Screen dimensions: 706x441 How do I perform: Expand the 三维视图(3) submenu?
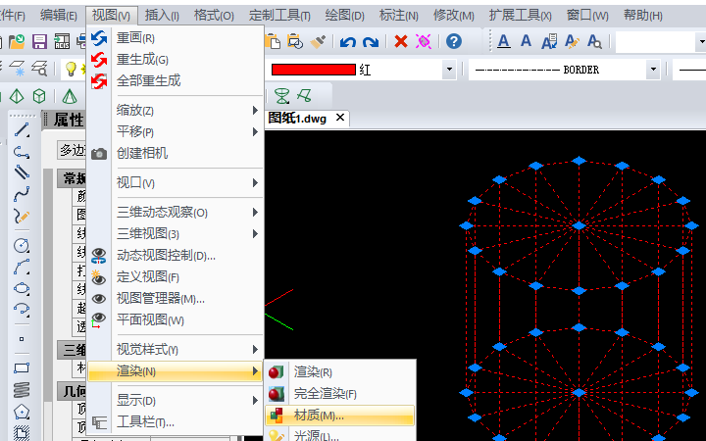coord(176,233)
